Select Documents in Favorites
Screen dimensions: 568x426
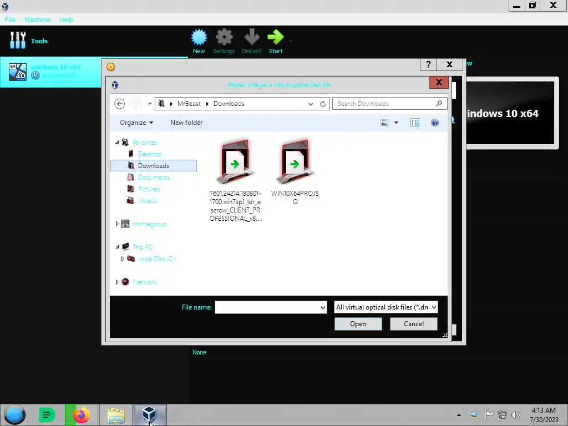coord(154,177)
